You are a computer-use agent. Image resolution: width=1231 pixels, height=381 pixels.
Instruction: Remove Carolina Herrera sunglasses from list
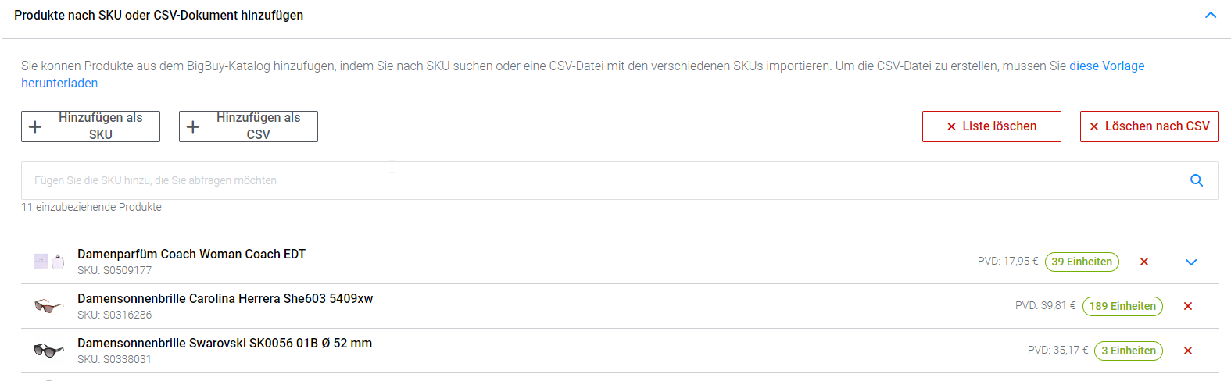pyautogui.click(x=1188, y=306)
